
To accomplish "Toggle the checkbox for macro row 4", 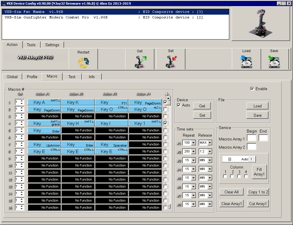I will click(x=166, y=123).
